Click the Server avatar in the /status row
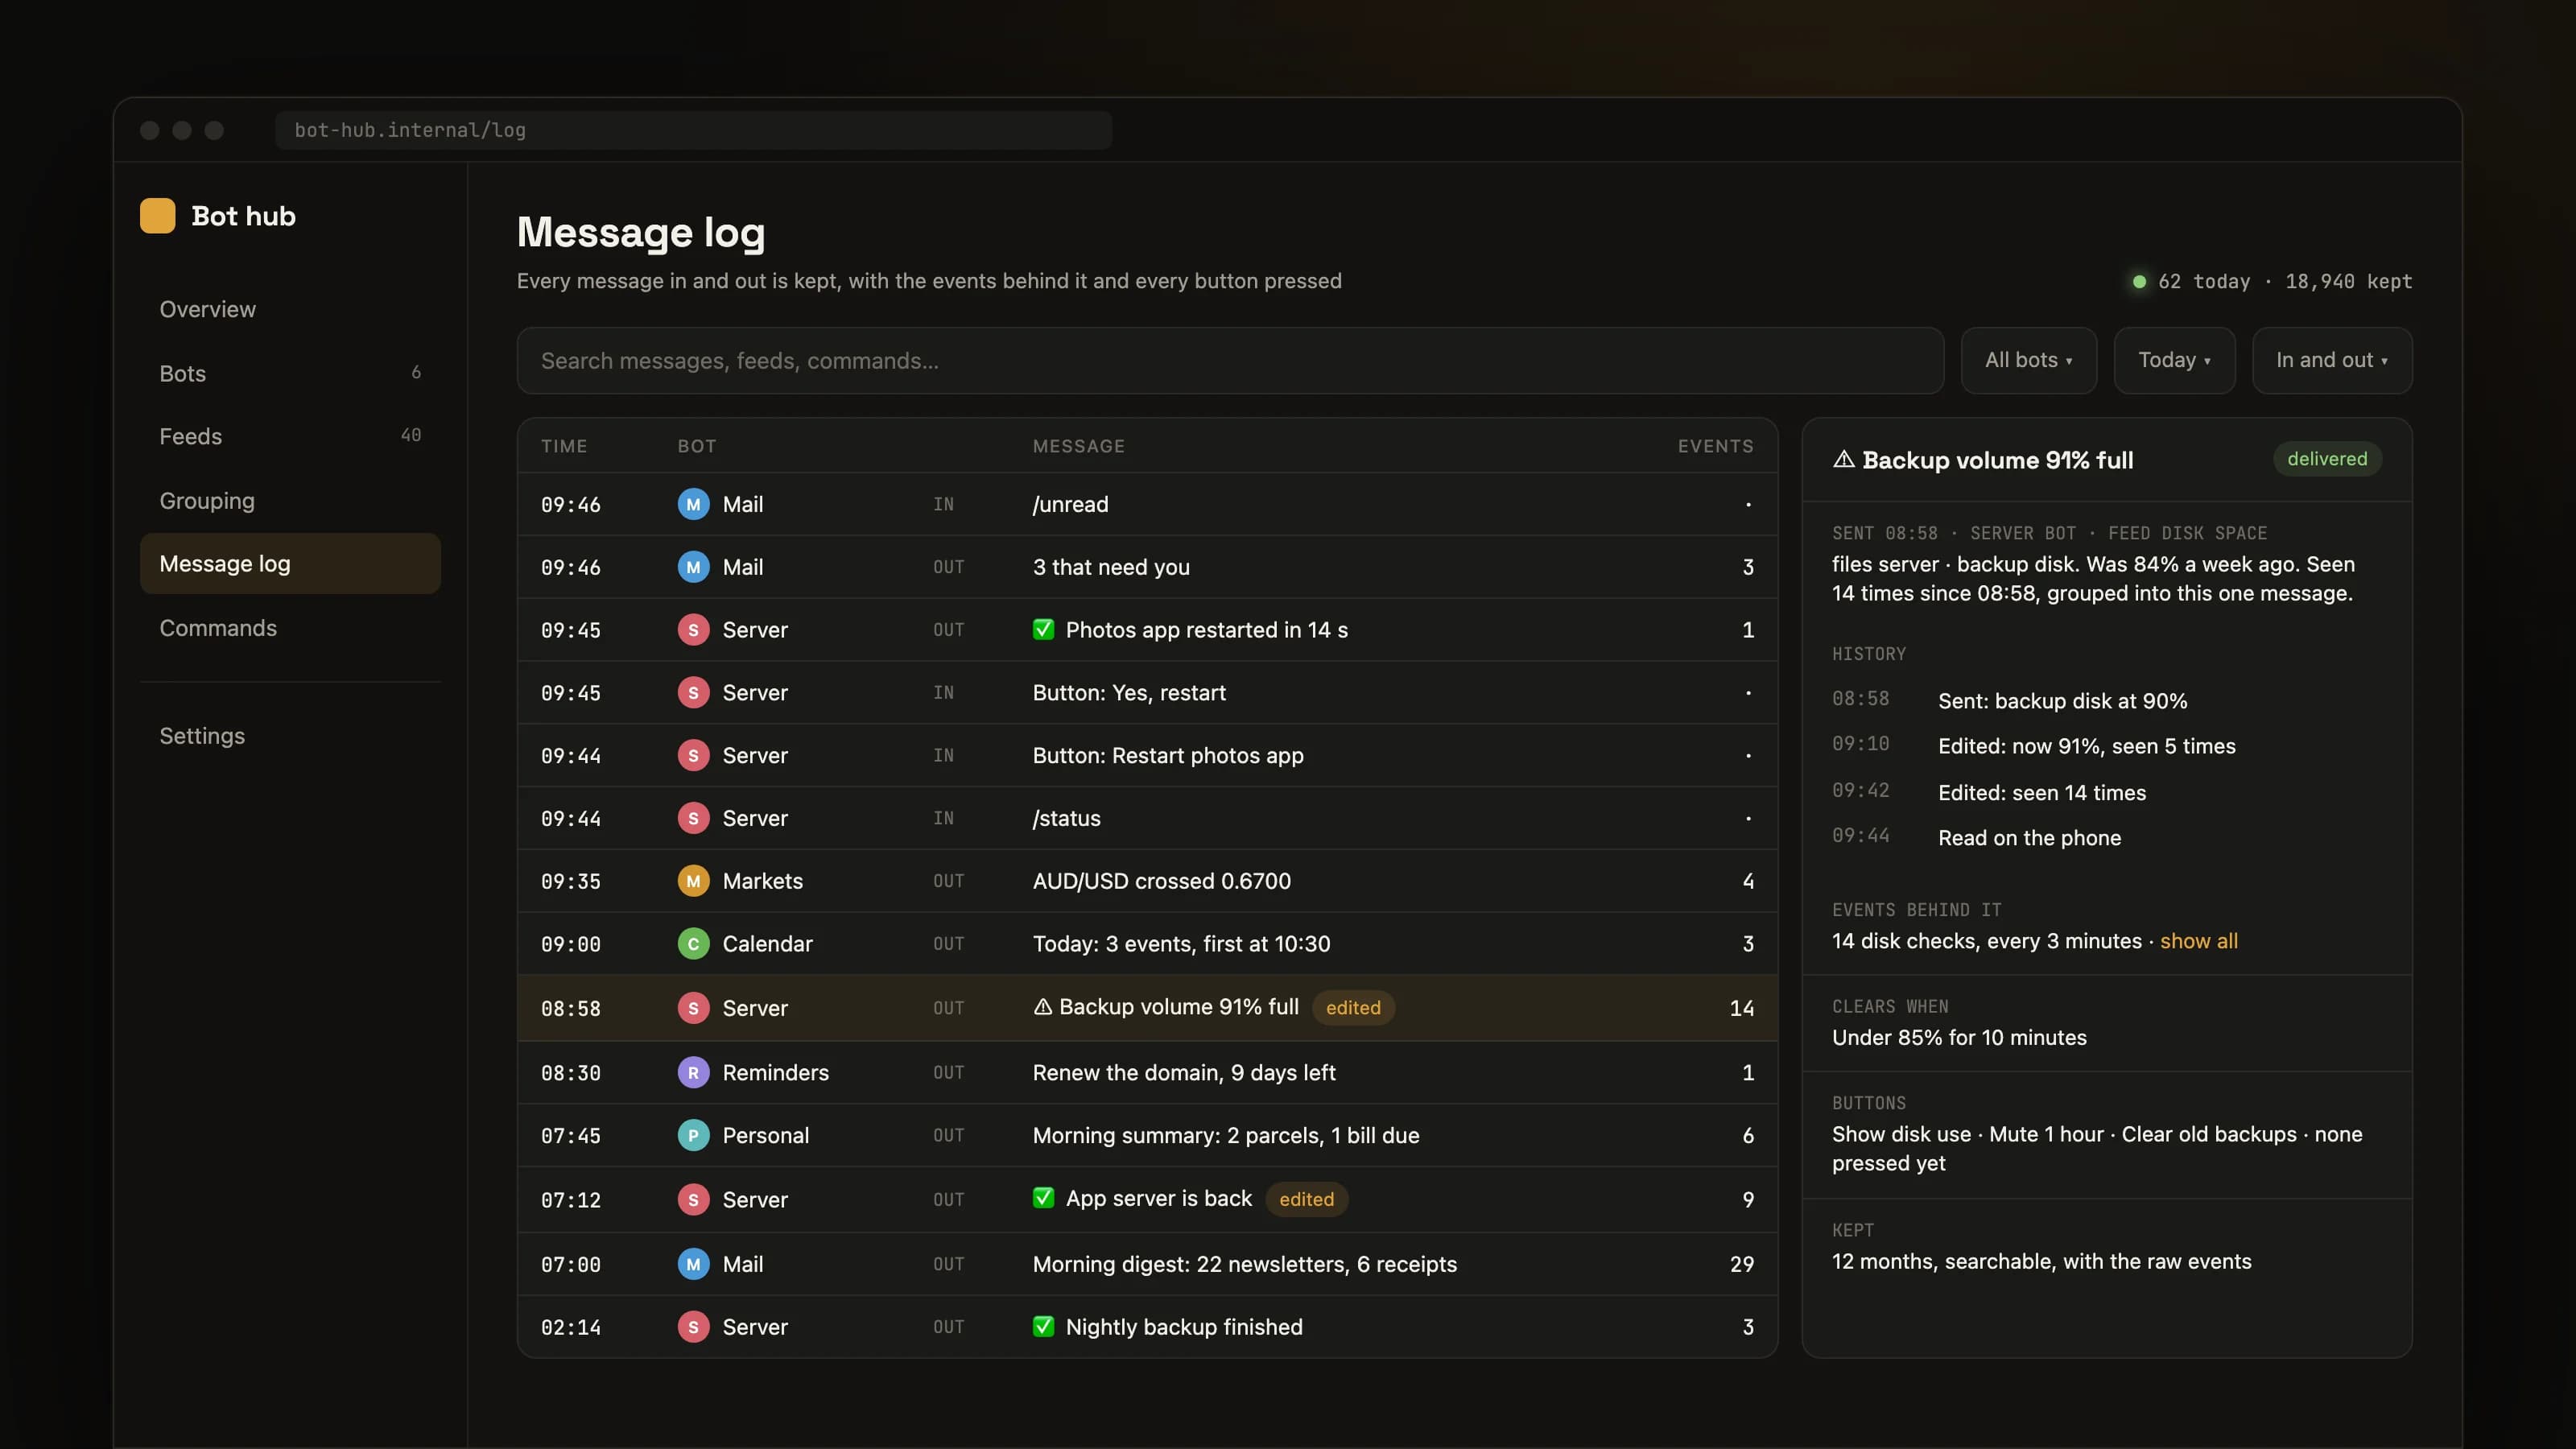 [x=693, y=818]
